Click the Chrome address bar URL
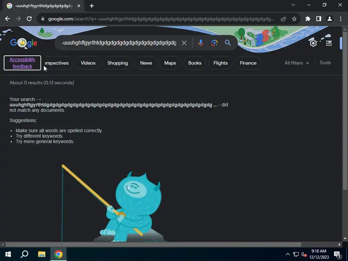Viewport: 348px width, 261px height. tap(161, 19)
